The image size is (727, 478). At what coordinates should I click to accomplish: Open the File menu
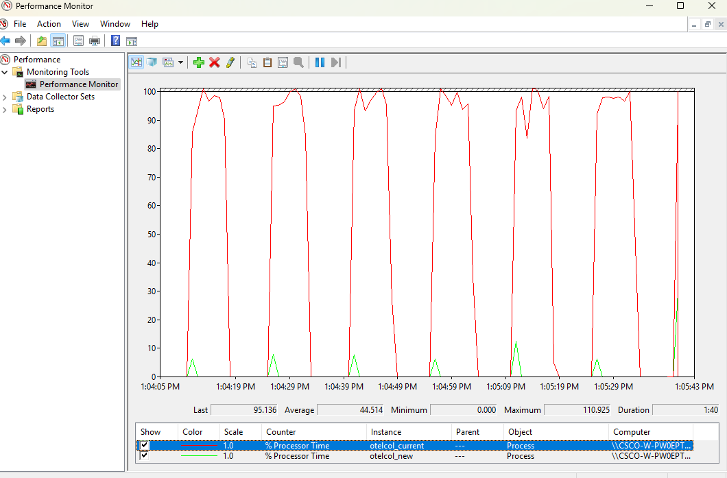[x=20, y=23]
